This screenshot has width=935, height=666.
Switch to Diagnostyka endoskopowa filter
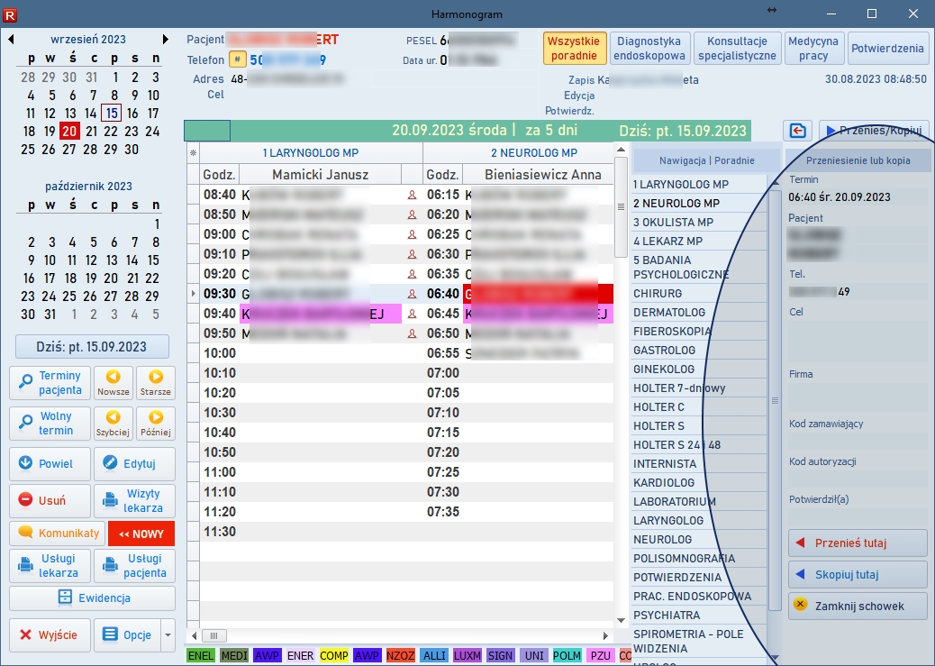650,49
